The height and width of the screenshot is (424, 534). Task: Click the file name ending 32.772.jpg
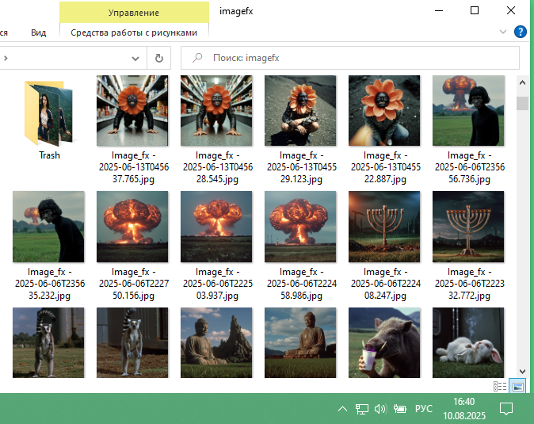click(x=469, y=284)
